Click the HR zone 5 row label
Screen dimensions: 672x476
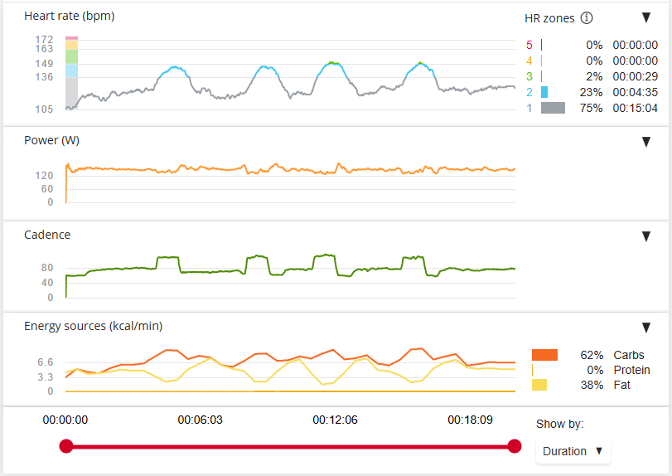pos(529,45)
